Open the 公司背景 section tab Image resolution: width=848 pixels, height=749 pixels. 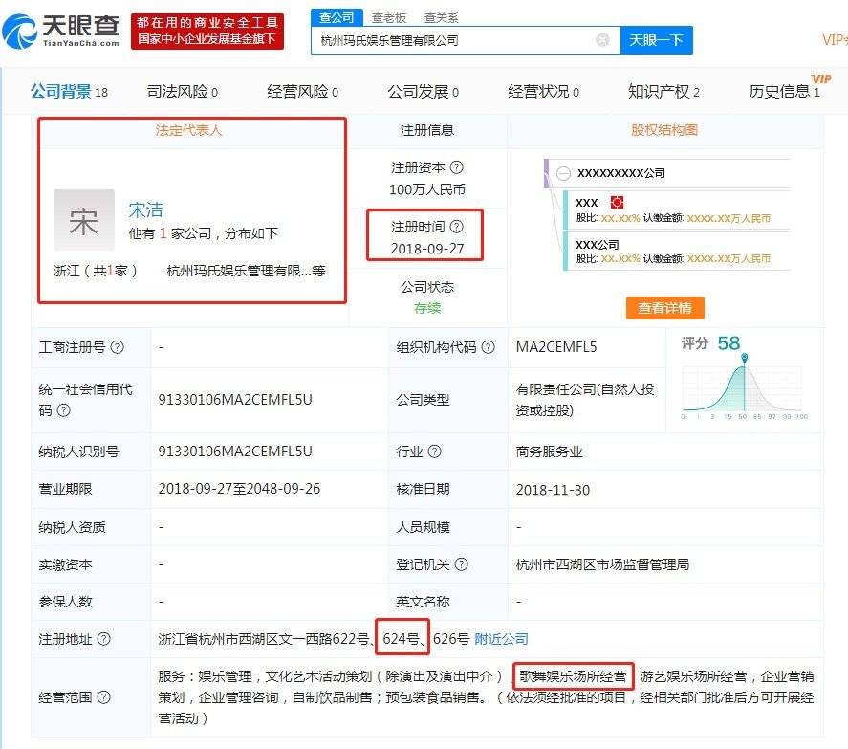click(69, 92)
